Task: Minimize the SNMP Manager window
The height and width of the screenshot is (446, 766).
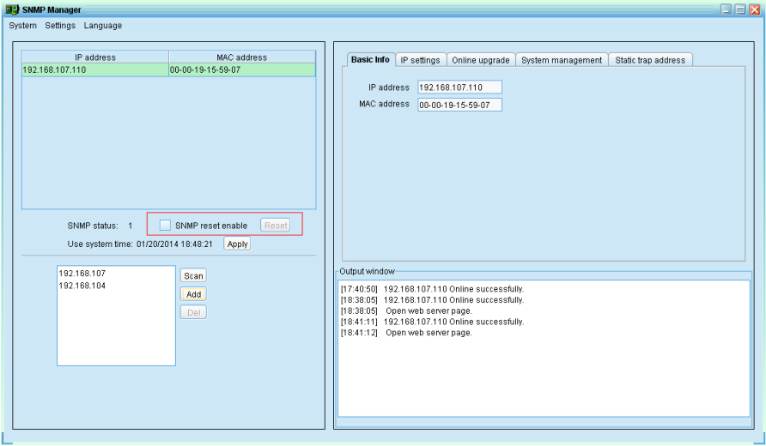Action: (726, 9)
